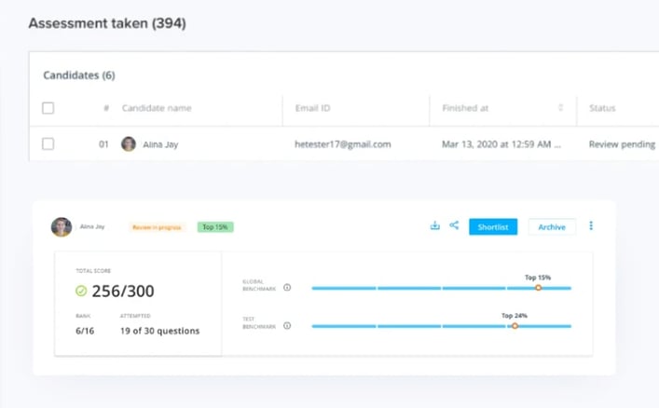Open the three-dot more options menu
Viewport: 659px width, 408px height.
[x=591, y=225]
